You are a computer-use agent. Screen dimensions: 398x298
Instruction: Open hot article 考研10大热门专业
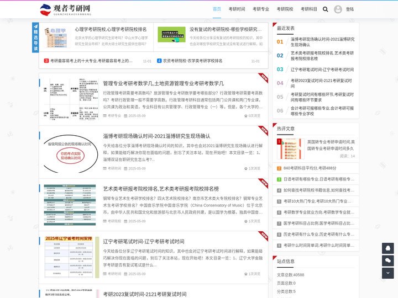pos(318,201)
